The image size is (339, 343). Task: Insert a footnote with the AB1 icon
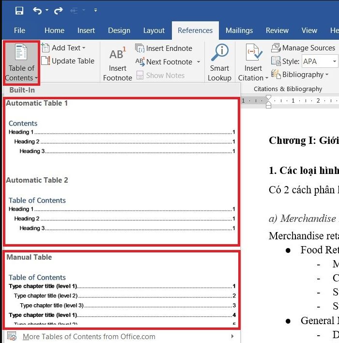[118, 62]
